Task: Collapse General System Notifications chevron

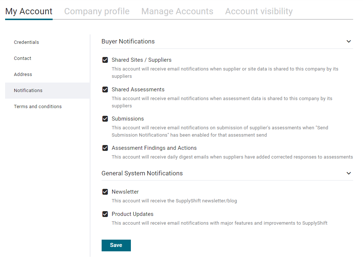Action: (x=349, y=173)
